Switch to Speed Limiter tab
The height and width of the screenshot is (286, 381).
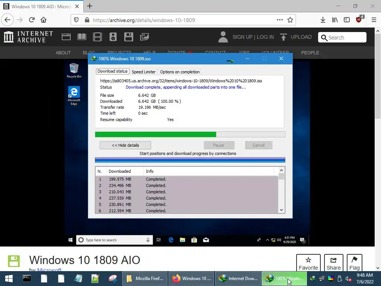point(144,72)
